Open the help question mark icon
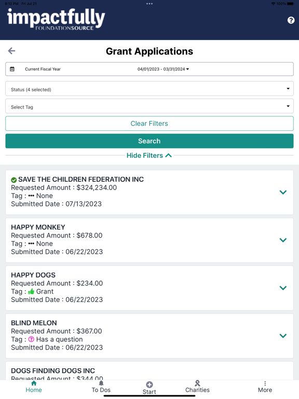Screen dimensions: 299x399 [x=291, y=20]
